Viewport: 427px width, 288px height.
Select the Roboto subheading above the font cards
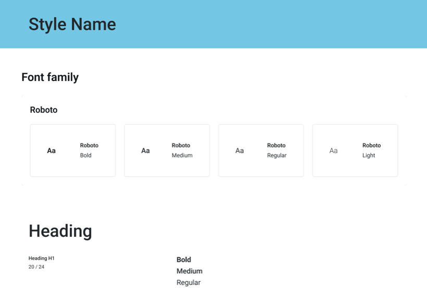coord(44,110)
